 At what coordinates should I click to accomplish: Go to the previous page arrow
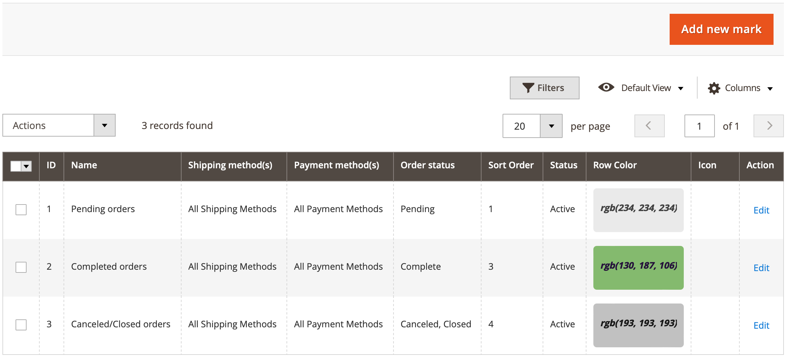pyautogui.click(x=649, y=126)
